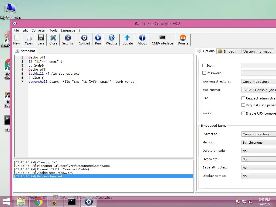Select the Options tab
The image size is (276, 207).
coord(206,51)
